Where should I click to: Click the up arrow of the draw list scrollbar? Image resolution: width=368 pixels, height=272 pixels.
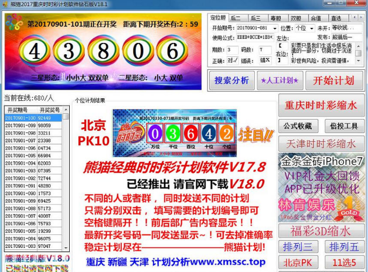coord(66,109)
